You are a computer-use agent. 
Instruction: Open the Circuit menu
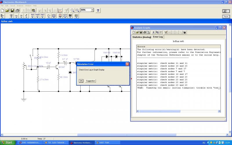12,6
